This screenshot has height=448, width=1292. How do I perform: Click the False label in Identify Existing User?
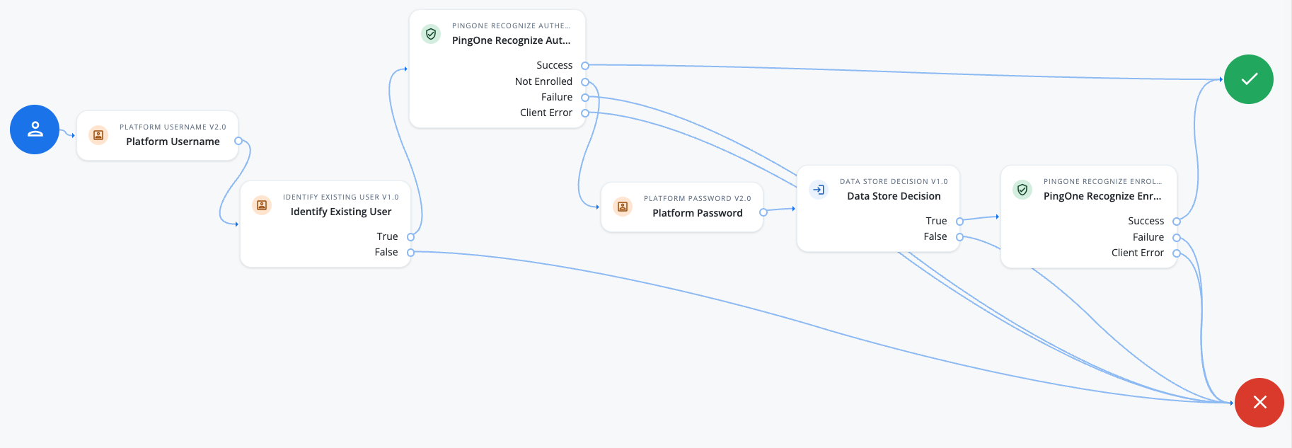click(x=386, y=252)
